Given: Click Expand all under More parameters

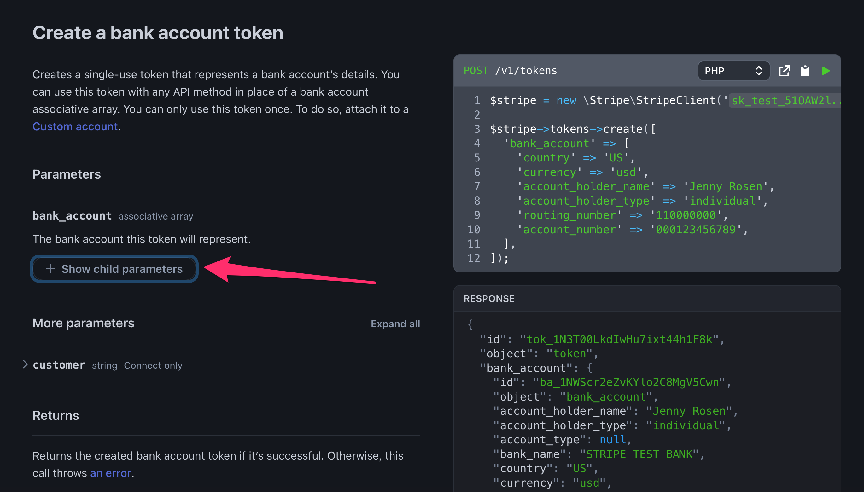Looking at the screenshot, I should [395, 323].
